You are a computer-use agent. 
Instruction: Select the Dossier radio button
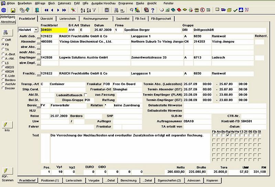3,88
